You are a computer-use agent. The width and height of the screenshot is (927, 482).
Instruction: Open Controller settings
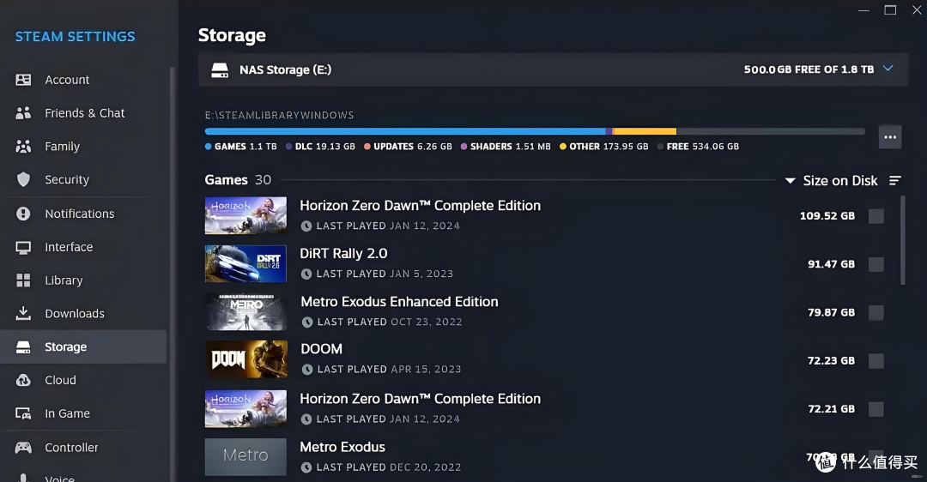click(83, 448)
